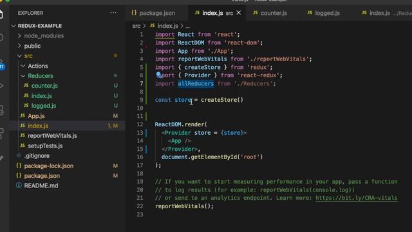Click the JS icon beside setupTests.js
Screen dimensions: 412x232
pos(23,146)
